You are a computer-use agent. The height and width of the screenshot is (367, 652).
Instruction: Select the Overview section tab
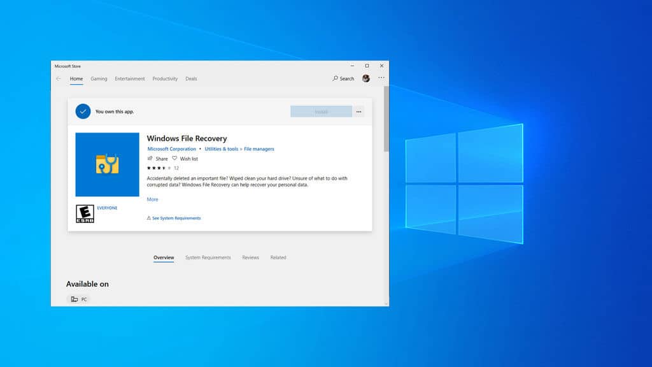click(x=164, y=257)
